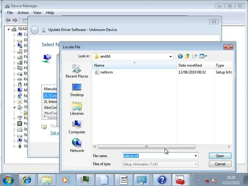Click the back arrow in Update Driver Software wizard
Viewport: 248px width, 186px height.
pyautogui.click(x=34, y=30)
